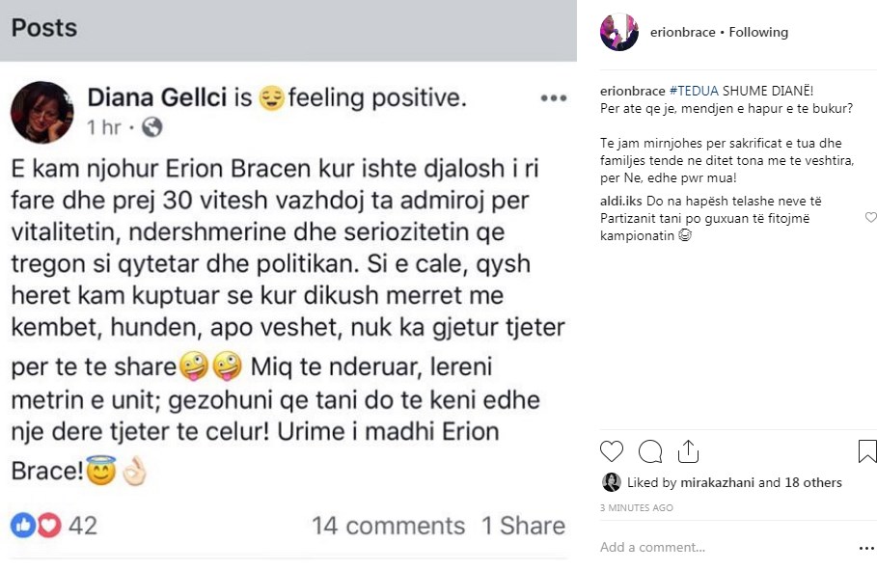View the 18 others who liked
This screenshot has width=877, height=570.
click(812, 483)
